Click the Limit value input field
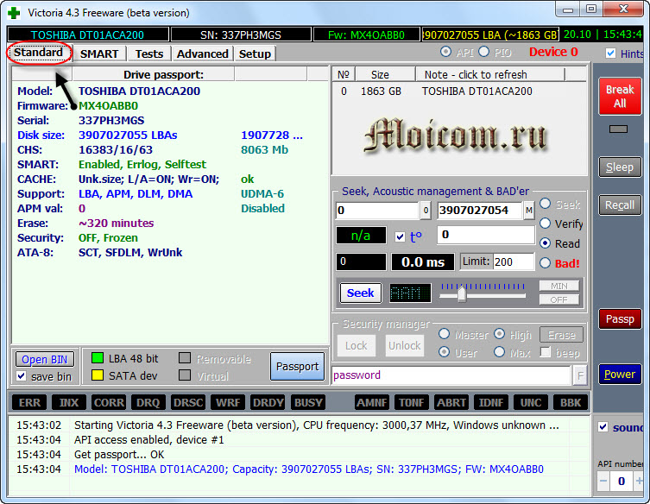 tap(514, 261)
